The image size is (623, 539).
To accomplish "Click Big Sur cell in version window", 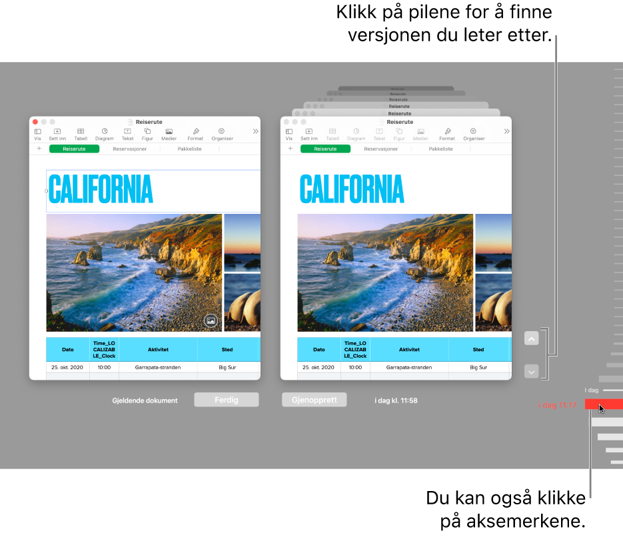I will pos(478,367).
